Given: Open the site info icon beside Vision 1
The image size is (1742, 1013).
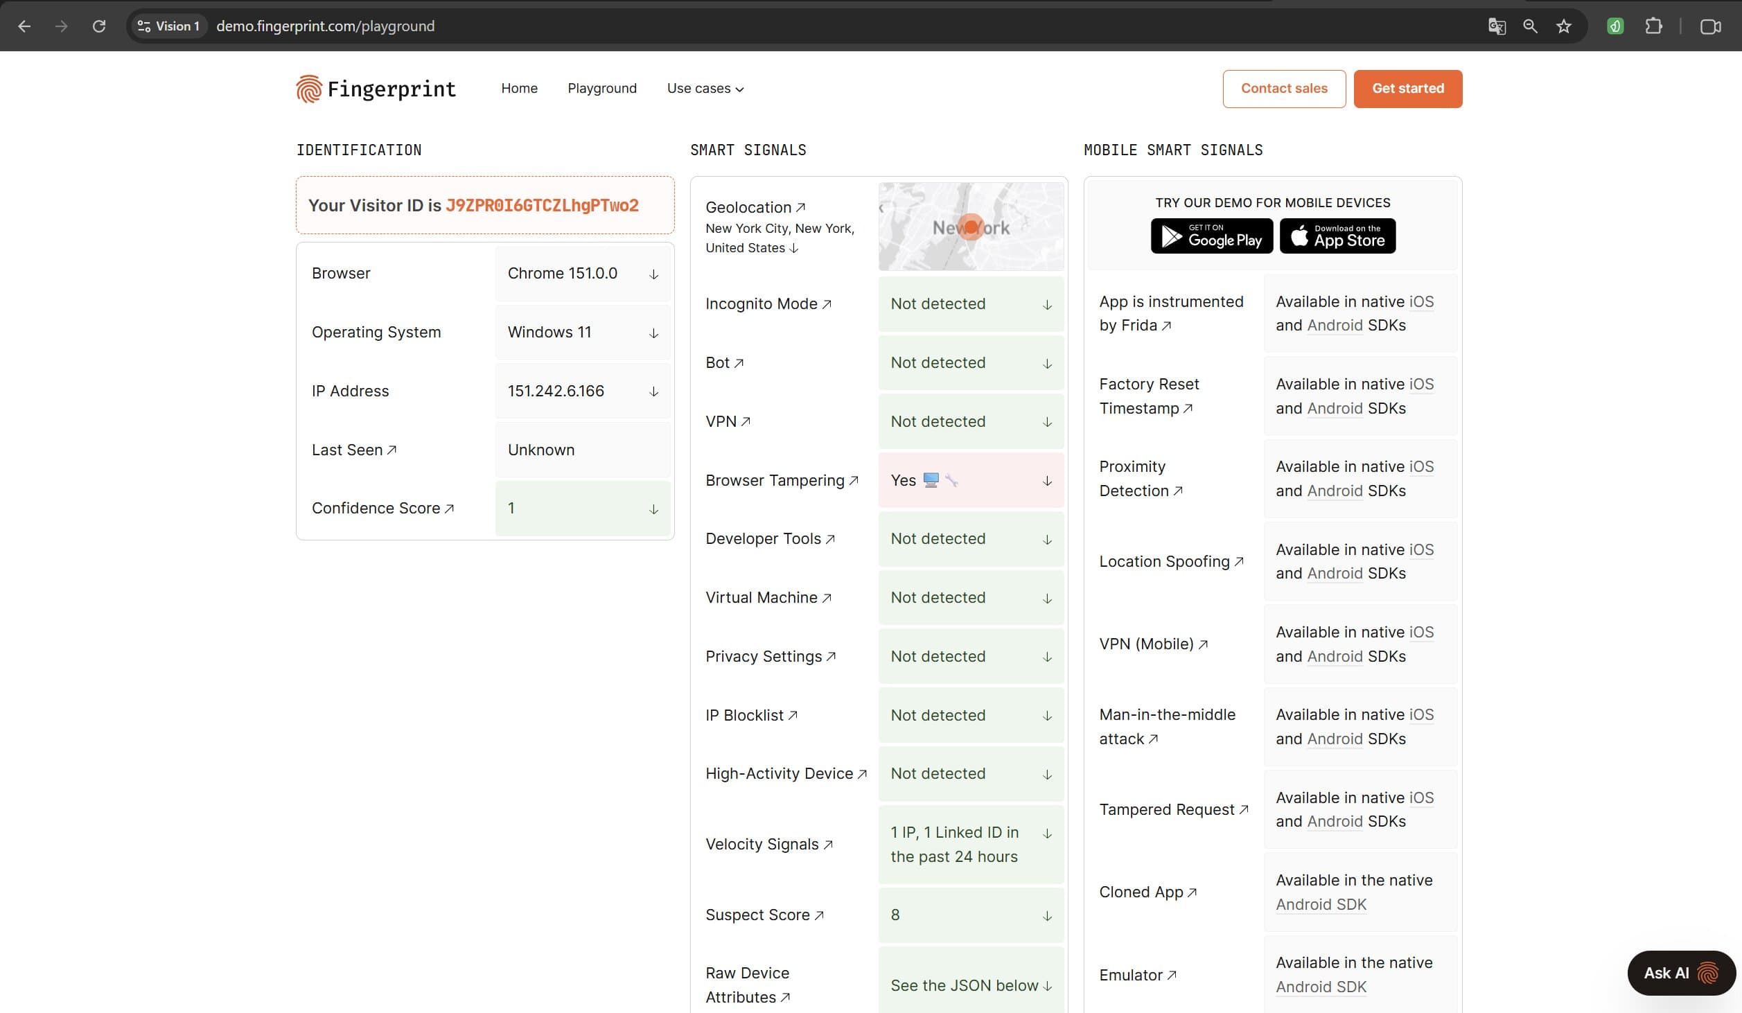Looking at the screenshot, I should click(144, 26).
